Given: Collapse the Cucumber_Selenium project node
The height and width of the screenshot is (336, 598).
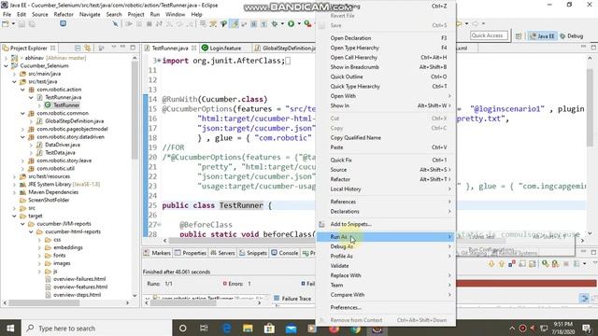Looking at the screenshot, I should pos(7,66).
